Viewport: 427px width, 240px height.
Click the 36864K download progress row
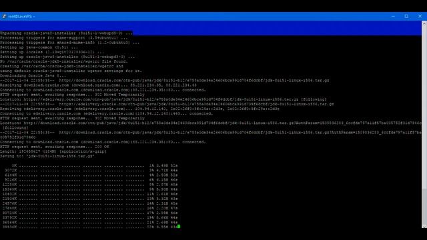click(x=90, y=222)
